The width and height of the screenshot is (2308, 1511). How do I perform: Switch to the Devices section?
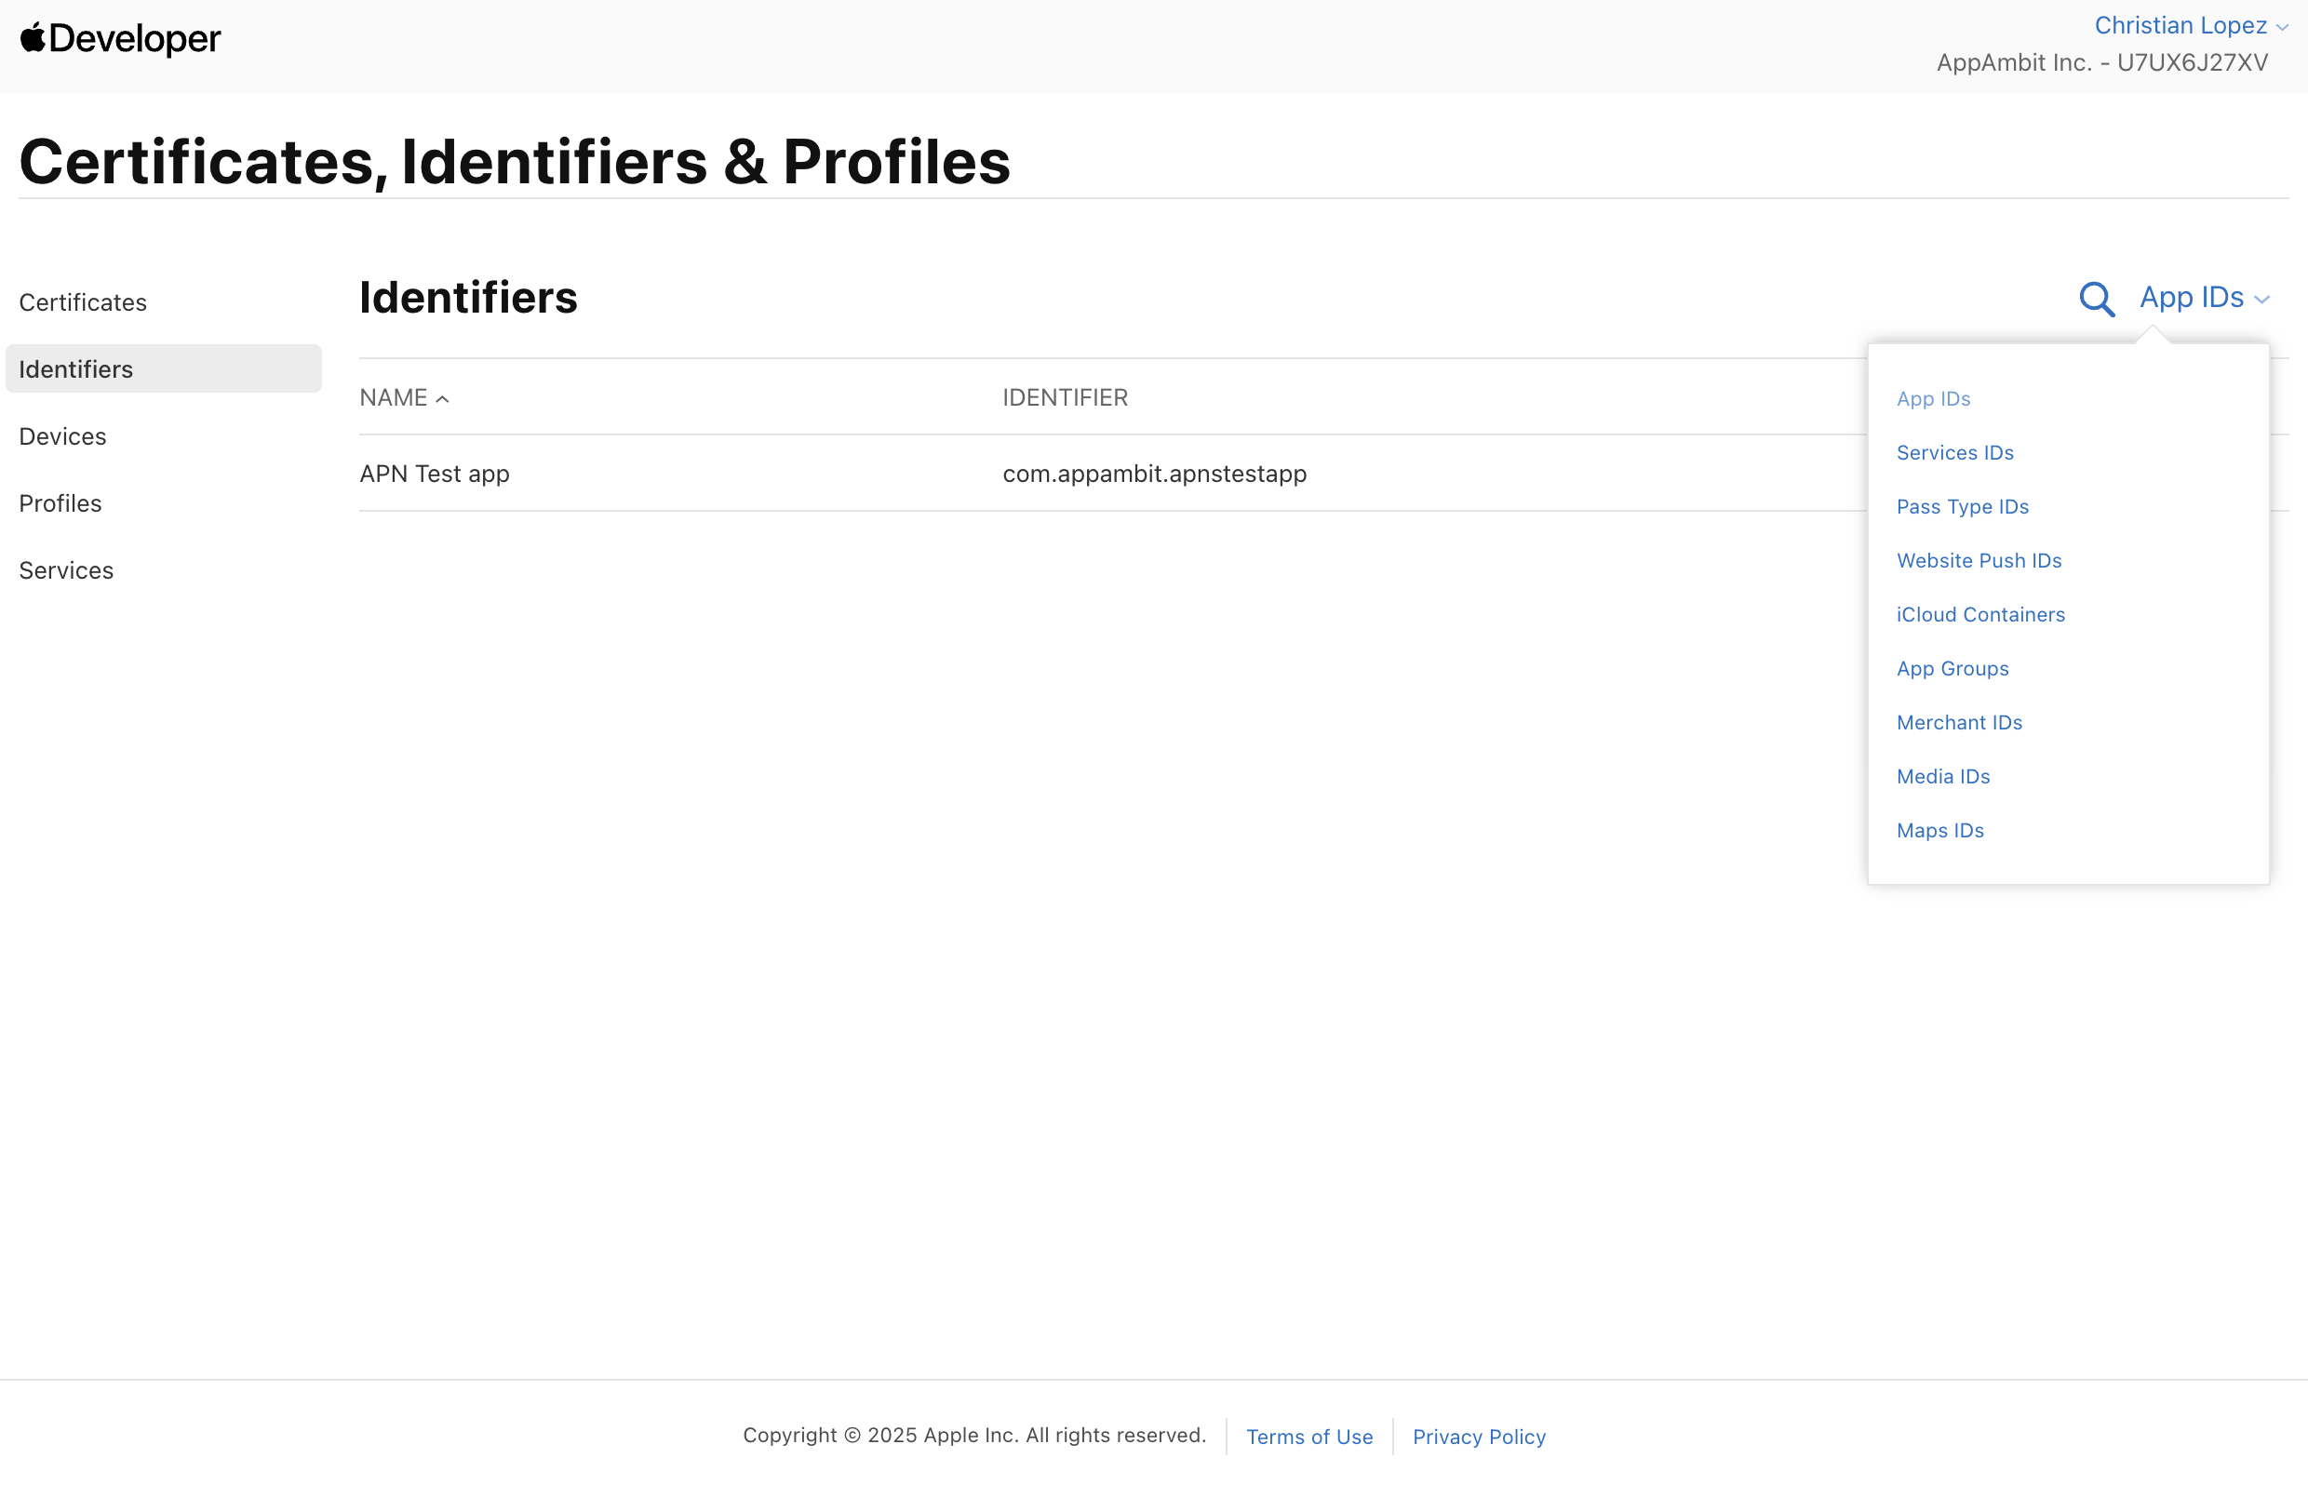click(62, 436)
